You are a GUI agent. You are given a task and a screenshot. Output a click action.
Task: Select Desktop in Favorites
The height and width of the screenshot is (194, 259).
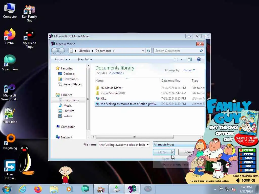coord(69,74)
